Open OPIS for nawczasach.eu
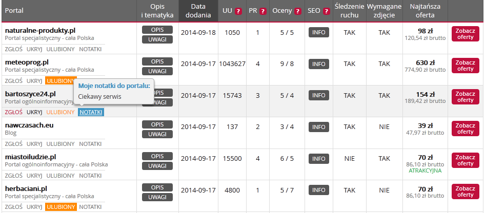The height and width of the screenshot is (213, 485). (157, 124)
